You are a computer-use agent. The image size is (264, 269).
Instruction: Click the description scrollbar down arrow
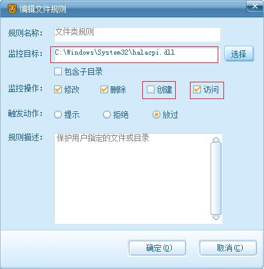pos(216,218)
